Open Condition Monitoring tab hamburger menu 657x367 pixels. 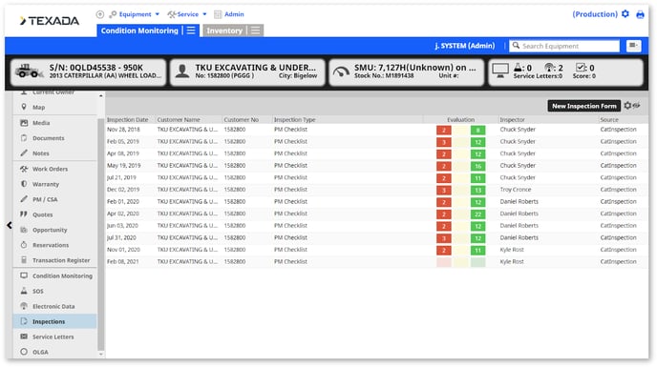tap(191, 31)
